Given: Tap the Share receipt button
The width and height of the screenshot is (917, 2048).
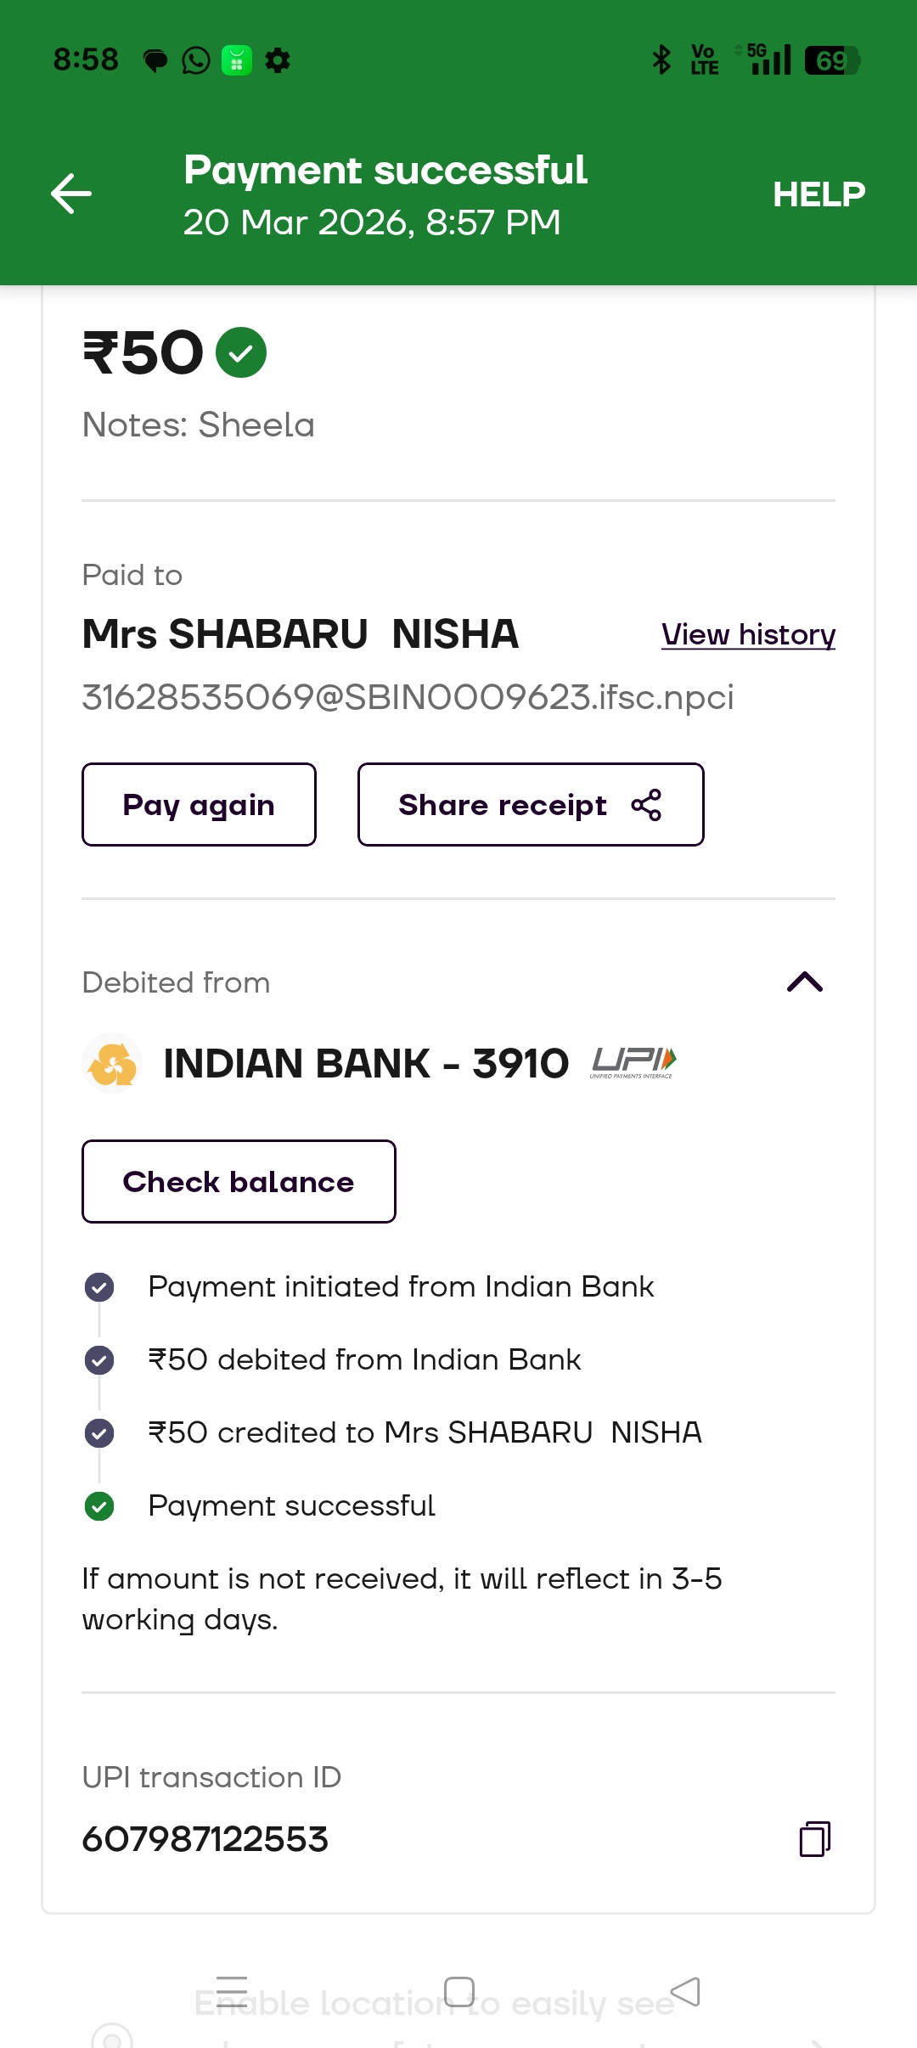Looking at the screenshot, I should click(504, 805).
